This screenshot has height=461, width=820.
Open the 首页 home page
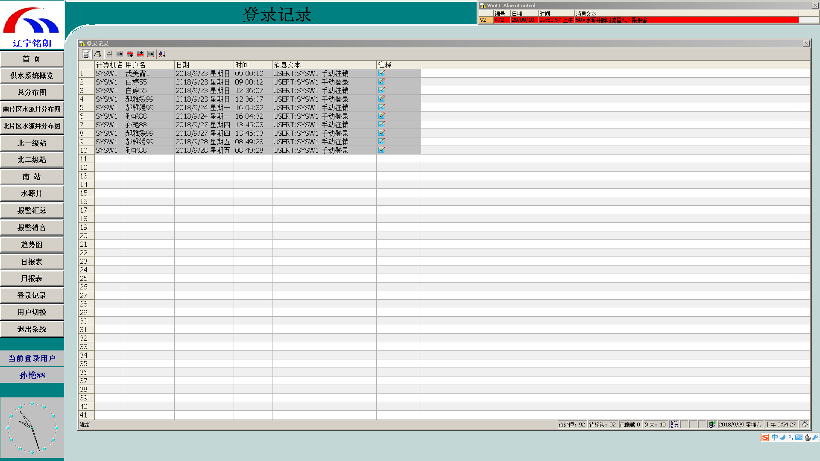click(32, 59)
